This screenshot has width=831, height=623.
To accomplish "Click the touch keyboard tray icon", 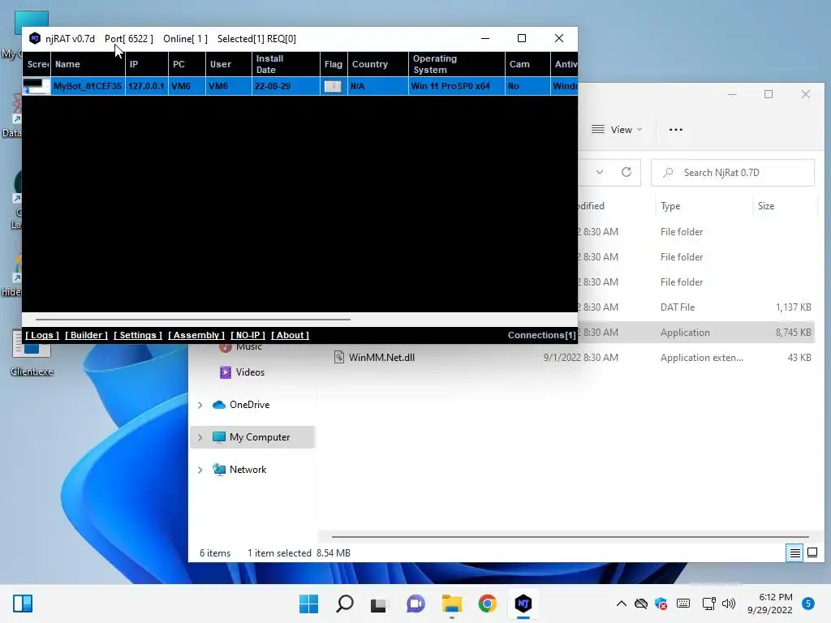I will point(683,604).
